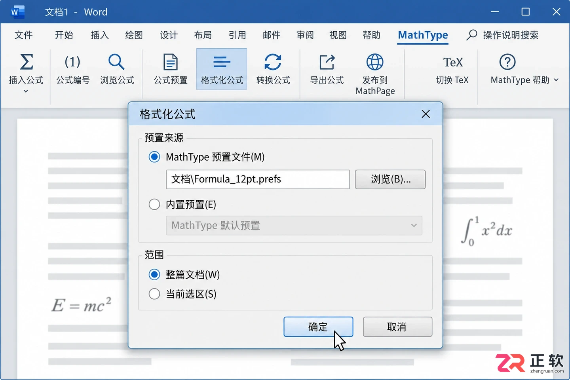The height and width of the screenshot is (380, 570).
Task: Open the 公式预置 preferences icon
Action: (x=171, y=62)
